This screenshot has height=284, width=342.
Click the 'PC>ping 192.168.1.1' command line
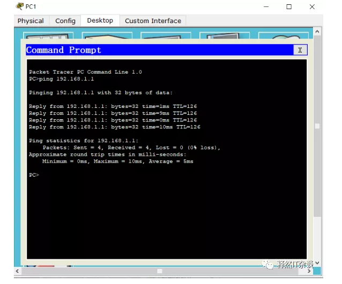[62, 79]
